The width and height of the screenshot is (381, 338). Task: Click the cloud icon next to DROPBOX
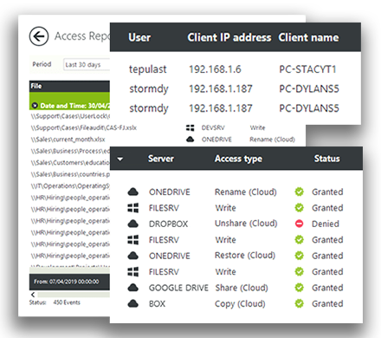click(x=133, y=224)
